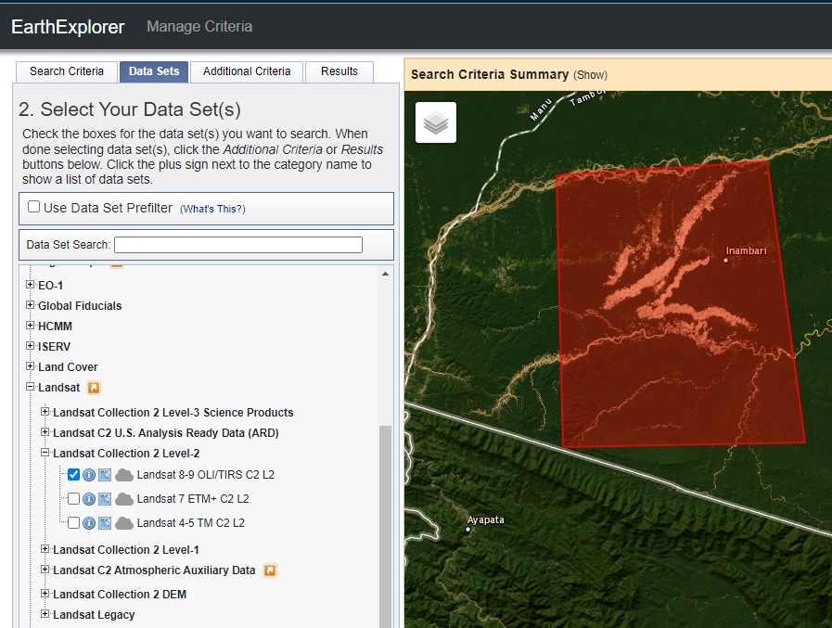
Task: Click the "Land Cover" category name
Action: (x=68, y=366)
